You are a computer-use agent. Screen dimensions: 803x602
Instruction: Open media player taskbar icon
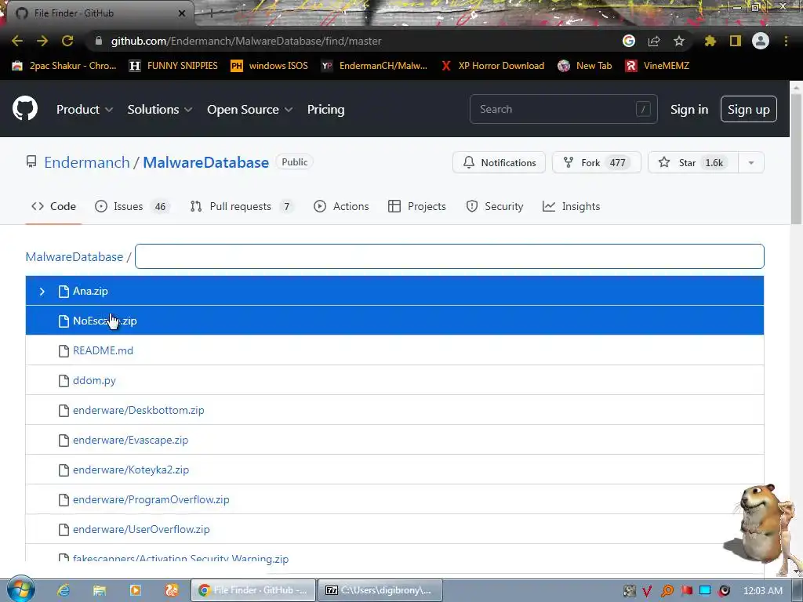click(x=136, y=590)
